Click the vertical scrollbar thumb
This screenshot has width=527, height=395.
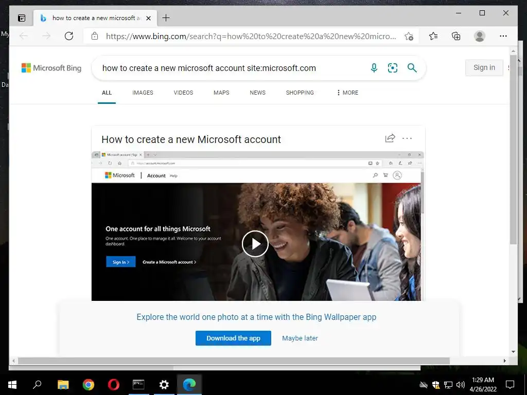[513, 150]
